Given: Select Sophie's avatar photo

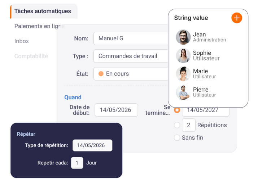Looking at the screenshot, I should (183, 55).
